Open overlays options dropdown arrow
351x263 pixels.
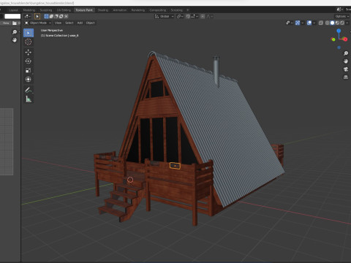314,23
